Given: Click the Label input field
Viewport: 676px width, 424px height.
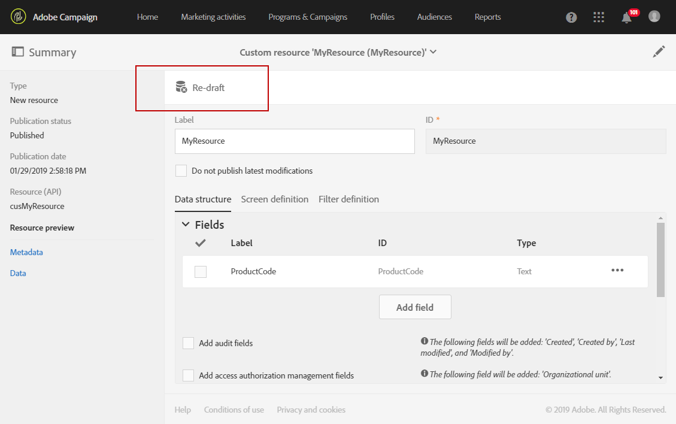Looking at the screenshot, I should [x=295, y=141].
